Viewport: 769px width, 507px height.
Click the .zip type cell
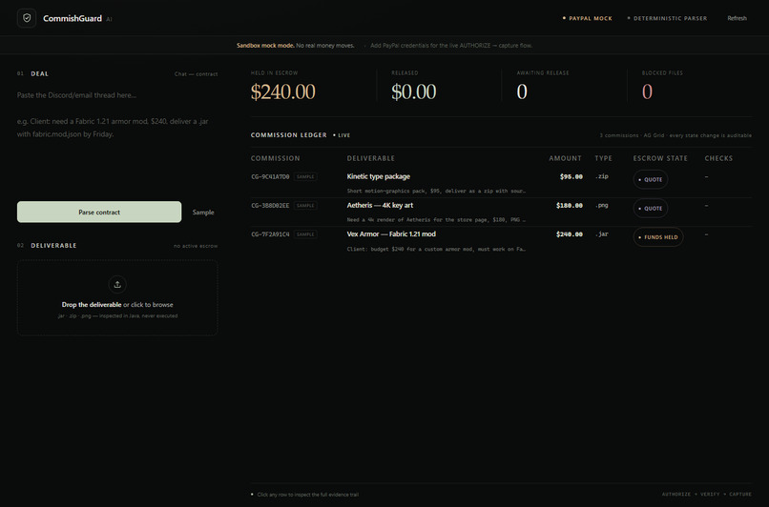point(602,176)
